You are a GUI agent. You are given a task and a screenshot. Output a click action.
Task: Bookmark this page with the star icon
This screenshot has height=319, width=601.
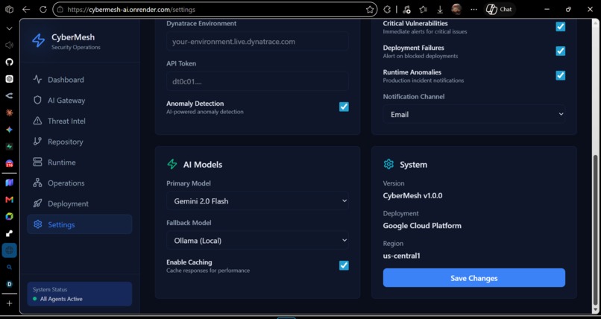tap(370, 10)
